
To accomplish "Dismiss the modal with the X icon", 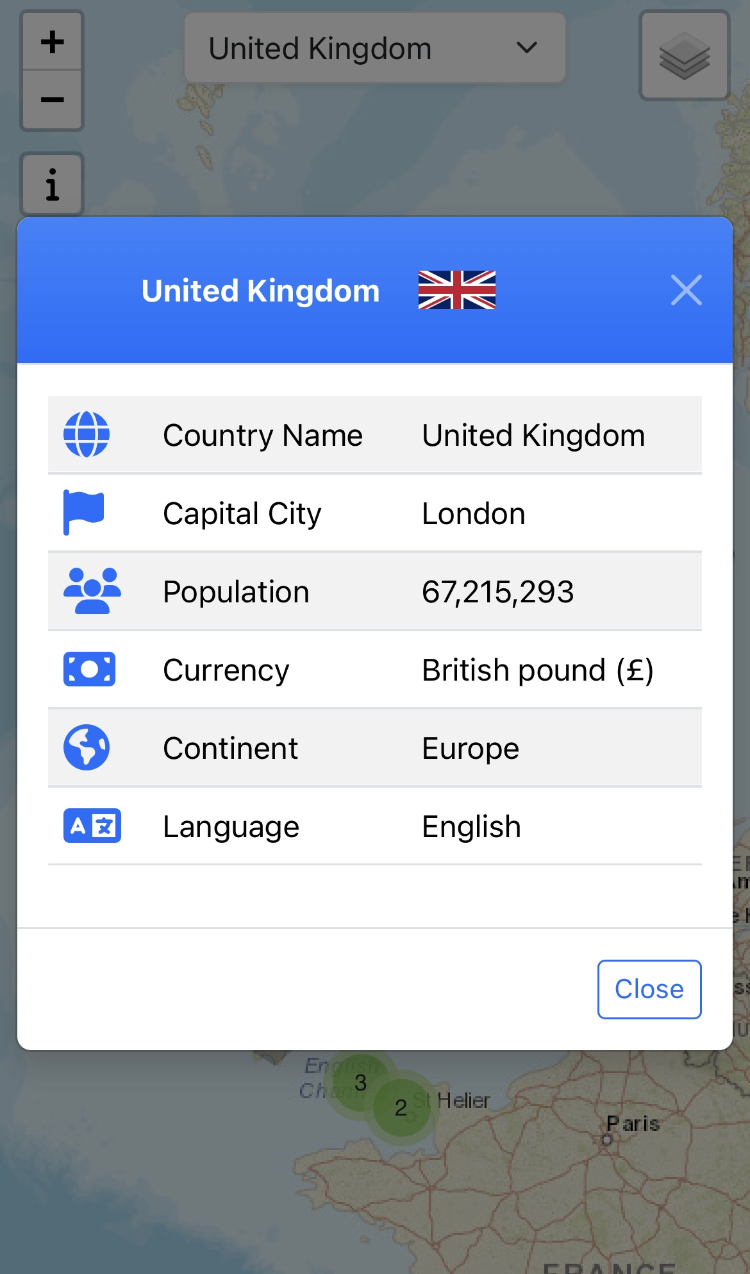I will tap(686, 290).
